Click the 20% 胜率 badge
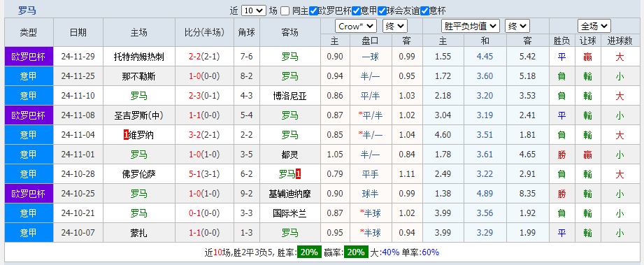The image size is (644, 265). (x=309, y=252)
